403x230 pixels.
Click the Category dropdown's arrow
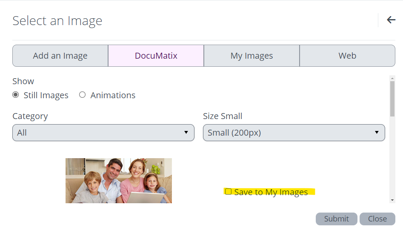pos(186,133)
